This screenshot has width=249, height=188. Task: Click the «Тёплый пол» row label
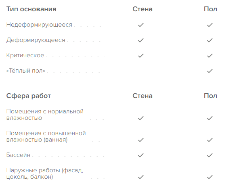(x=26, y=71)
